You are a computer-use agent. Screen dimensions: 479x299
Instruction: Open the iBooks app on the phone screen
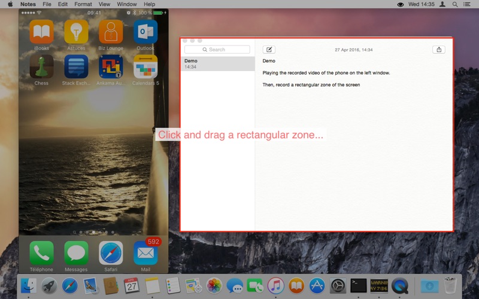(x=41, y=32)
